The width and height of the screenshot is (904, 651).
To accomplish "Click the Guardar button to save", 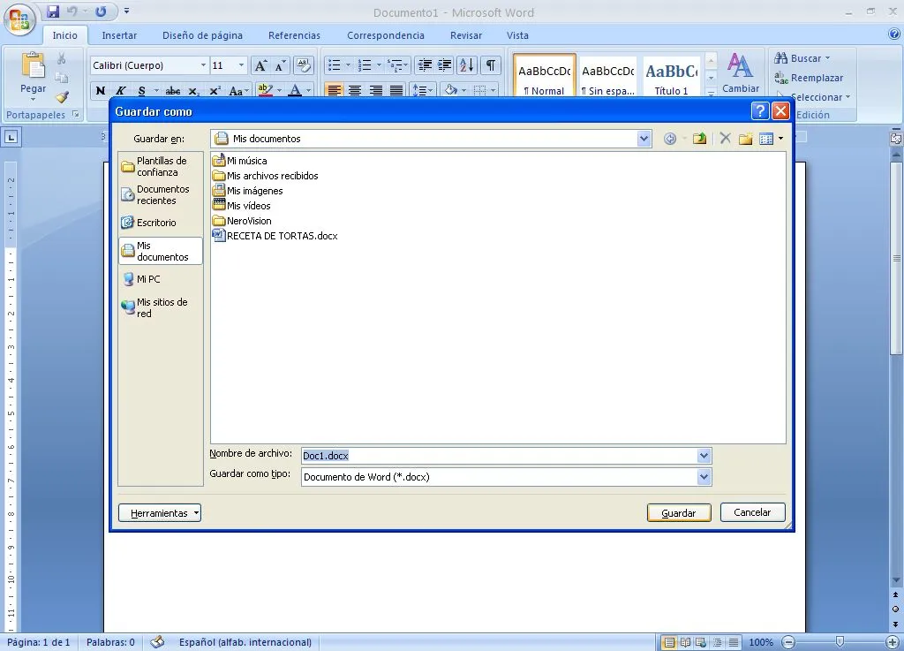I will coord(679,512).
